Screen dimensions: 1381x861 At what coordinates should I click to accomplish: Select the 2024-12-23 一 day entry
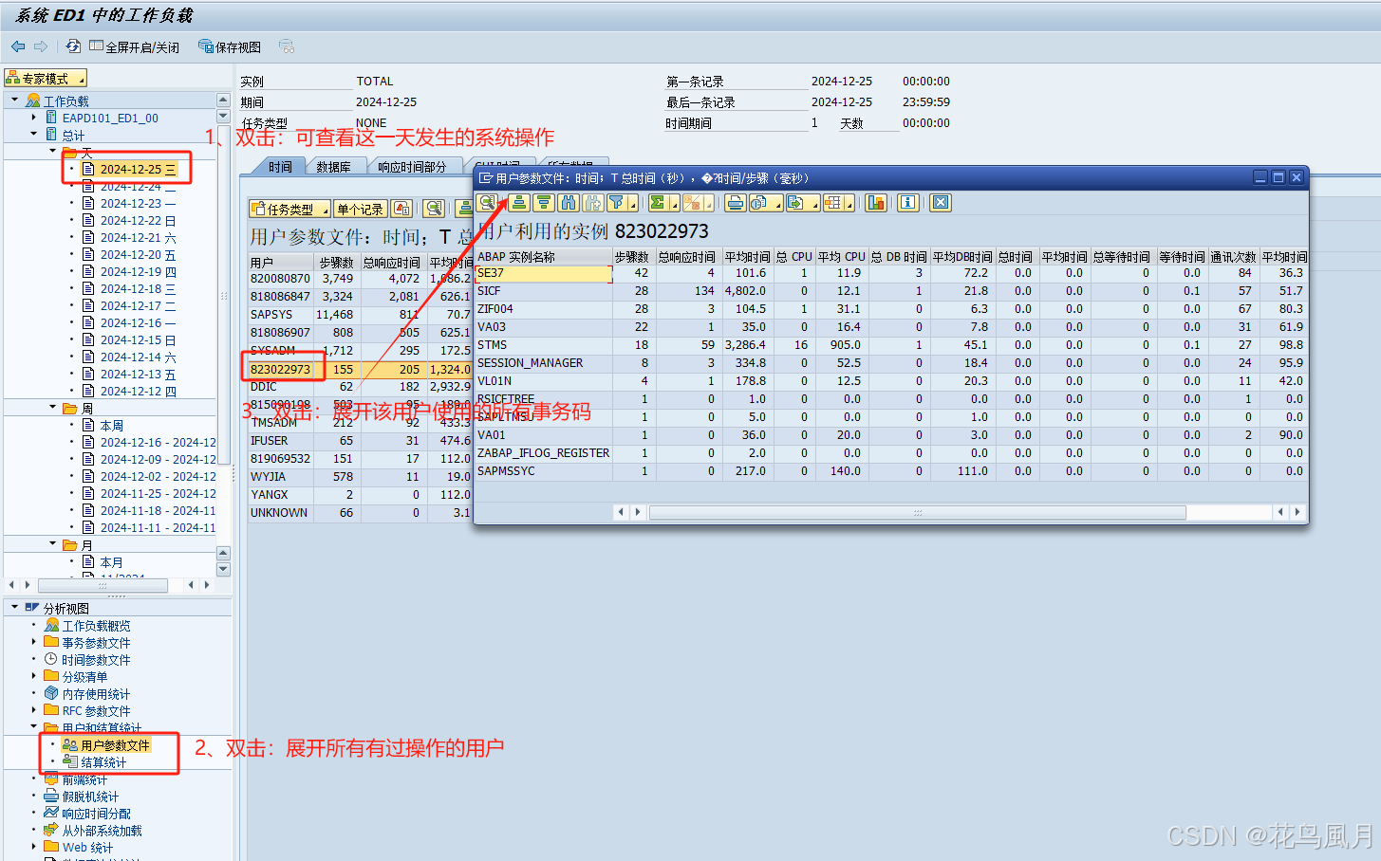point(138,203)
